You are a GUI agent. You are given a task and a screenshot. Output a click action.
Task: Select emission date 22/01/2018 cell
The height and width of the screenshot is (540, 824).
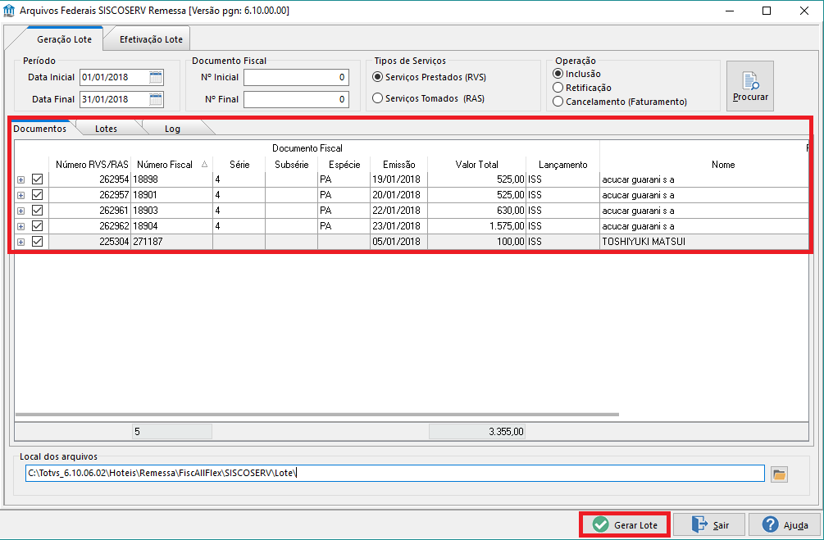point(398,210)
